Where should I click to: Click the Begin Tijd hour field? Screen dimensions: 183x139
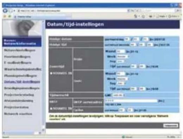(133, 66)
